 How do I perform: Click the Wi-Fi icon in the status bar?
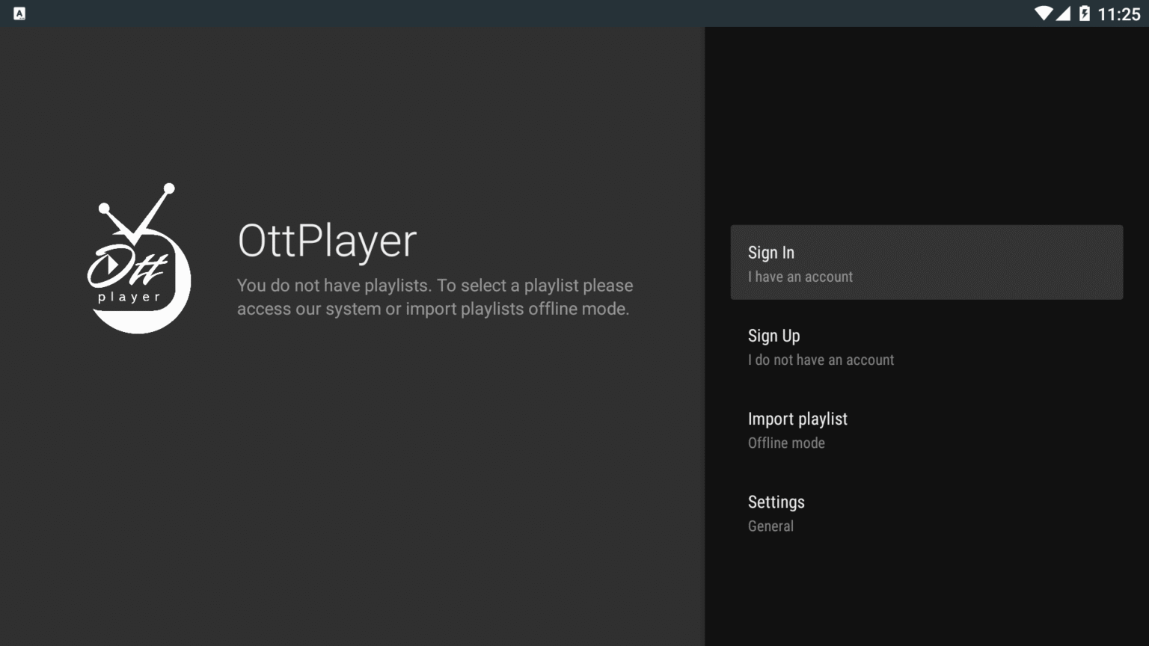(x=1043, y=13)
